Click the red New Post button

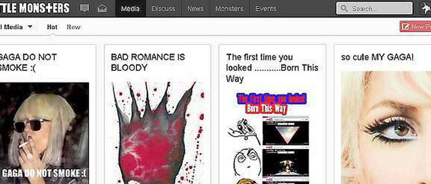pos(415,26)
